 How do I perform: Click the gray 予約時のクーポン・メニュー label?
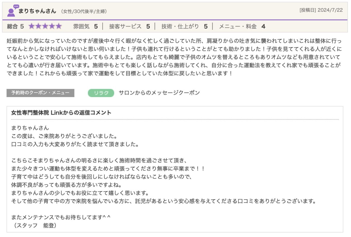click(x=40, y=93)
